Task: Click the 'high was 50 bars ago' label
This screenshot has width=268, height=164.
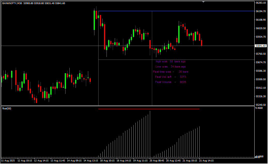Action: point(170,62)
